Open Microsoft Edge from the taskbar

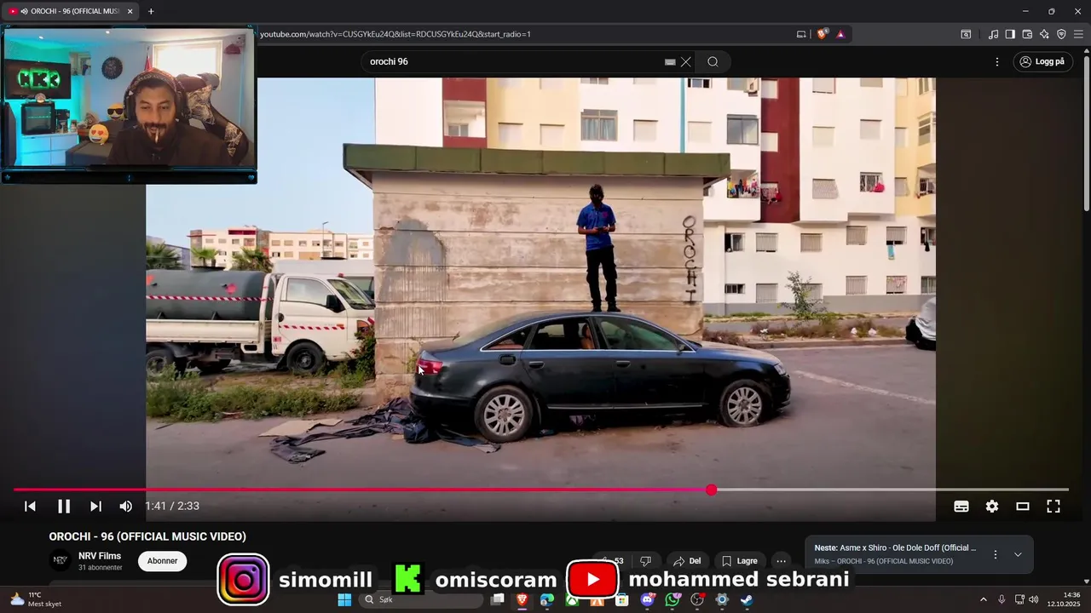coord(547,599)
